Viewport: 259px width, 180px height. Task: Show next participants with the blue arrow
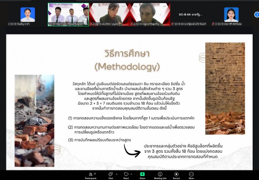tap(257, 15)
